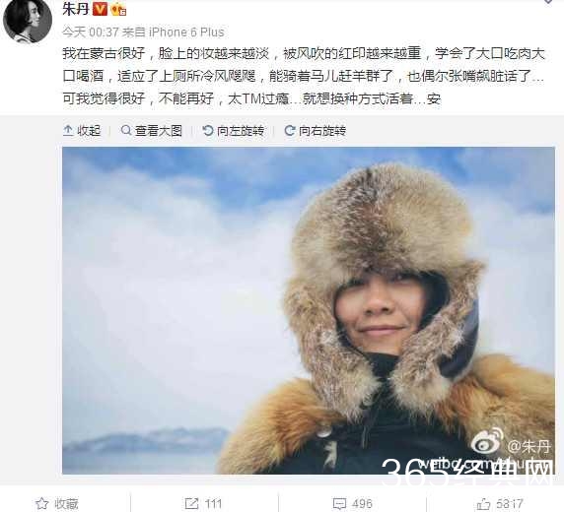Click the counterclockwise rotate icon
The height and width of the screenshot is (512, 564).
(207, 130)
